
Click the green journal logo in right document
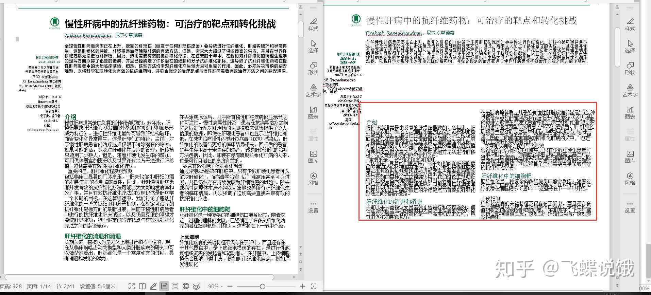click(x=356, y=20)
